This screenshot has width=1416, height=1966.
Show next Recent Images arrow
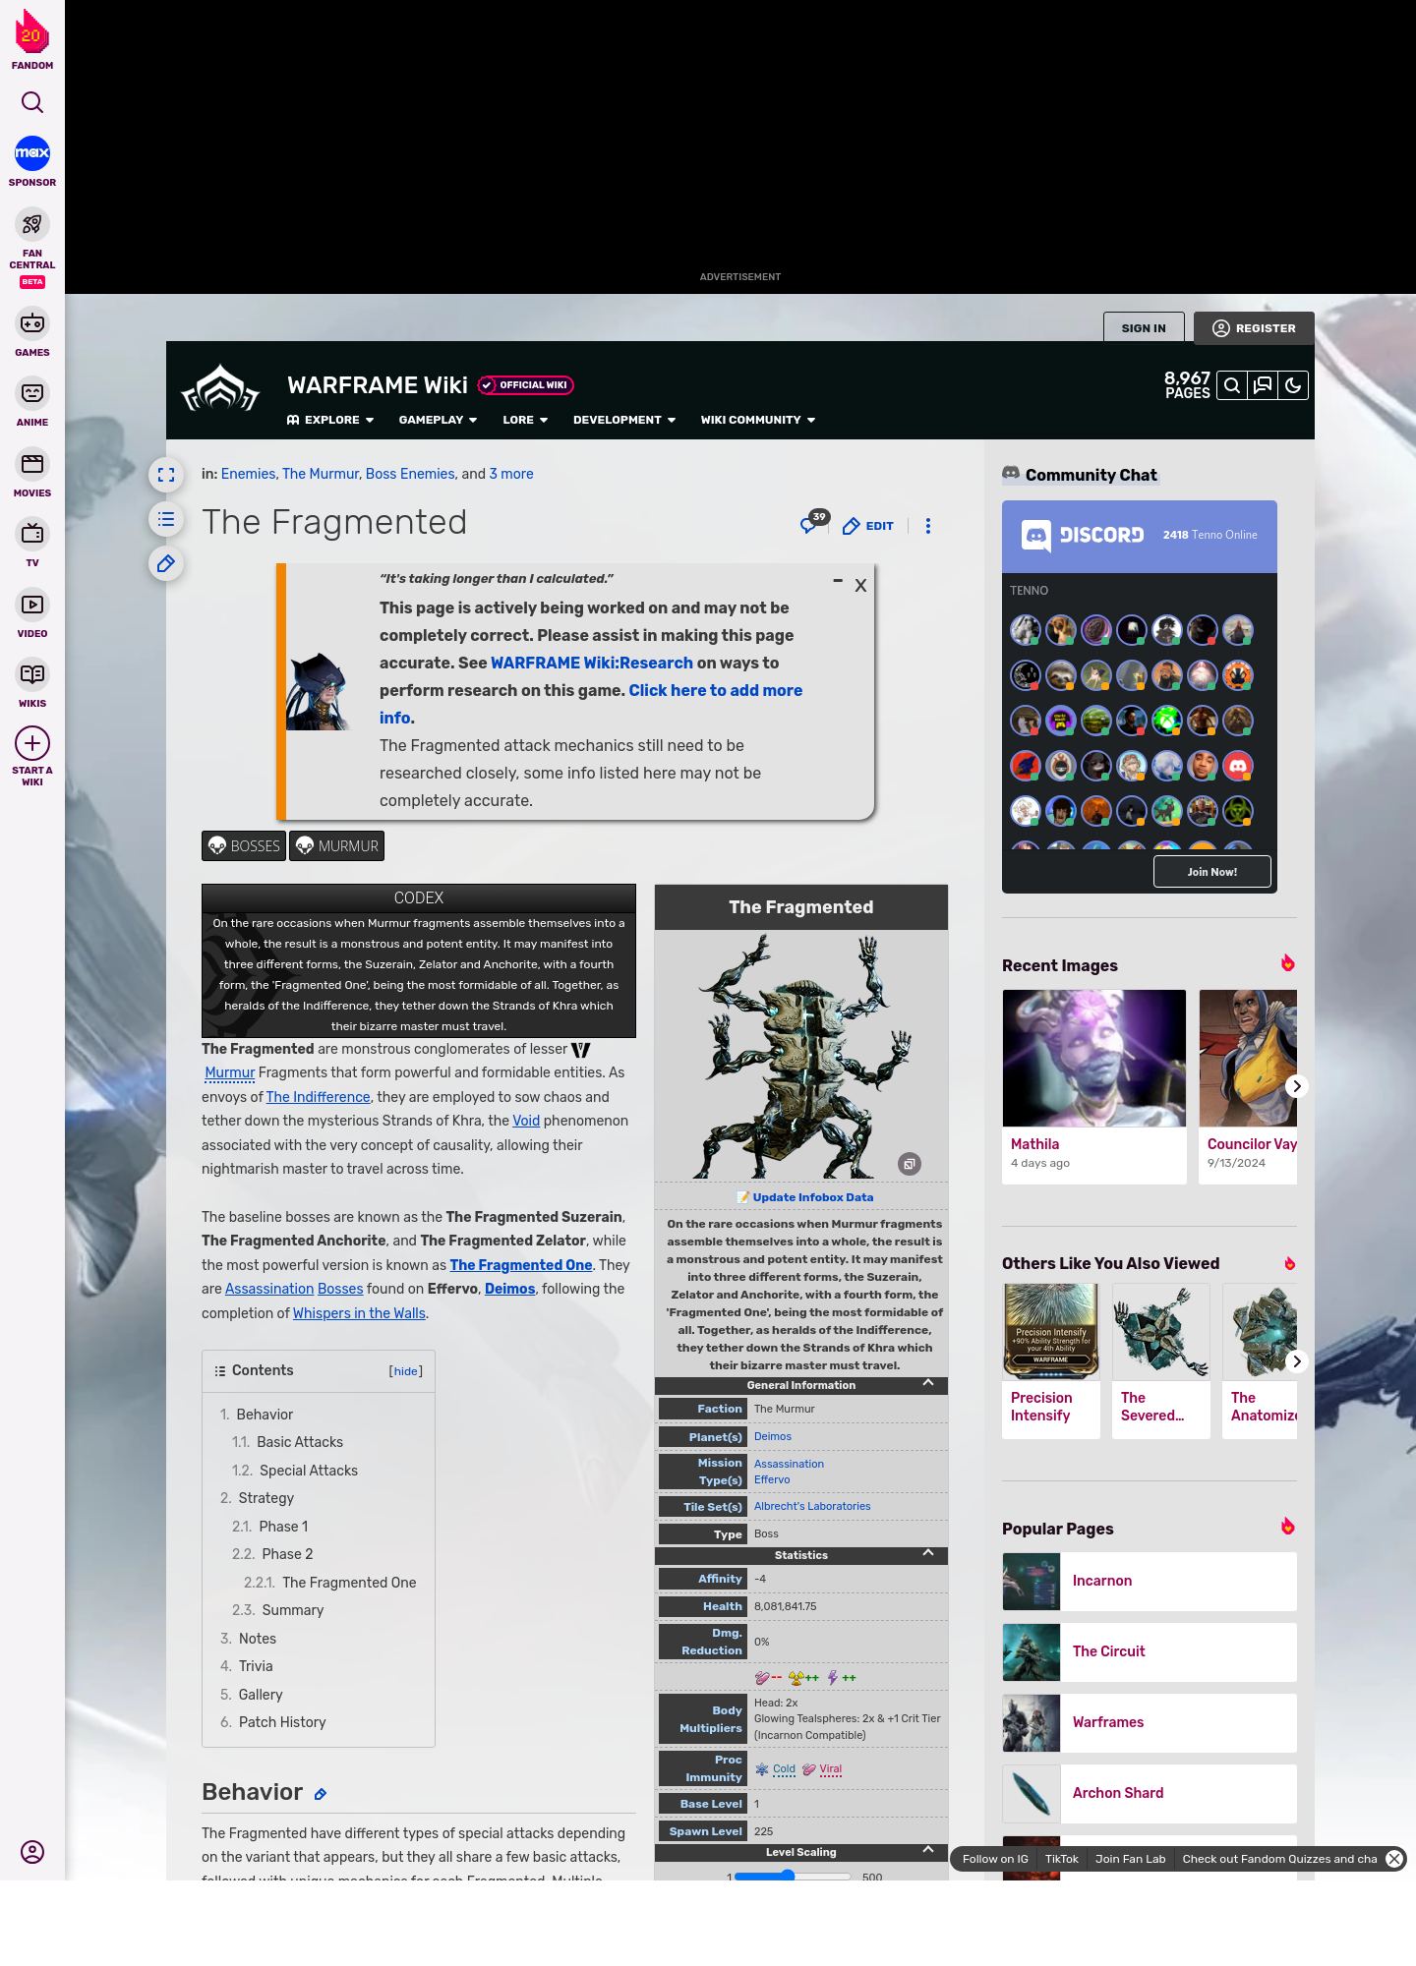tap(1297, 1086)
